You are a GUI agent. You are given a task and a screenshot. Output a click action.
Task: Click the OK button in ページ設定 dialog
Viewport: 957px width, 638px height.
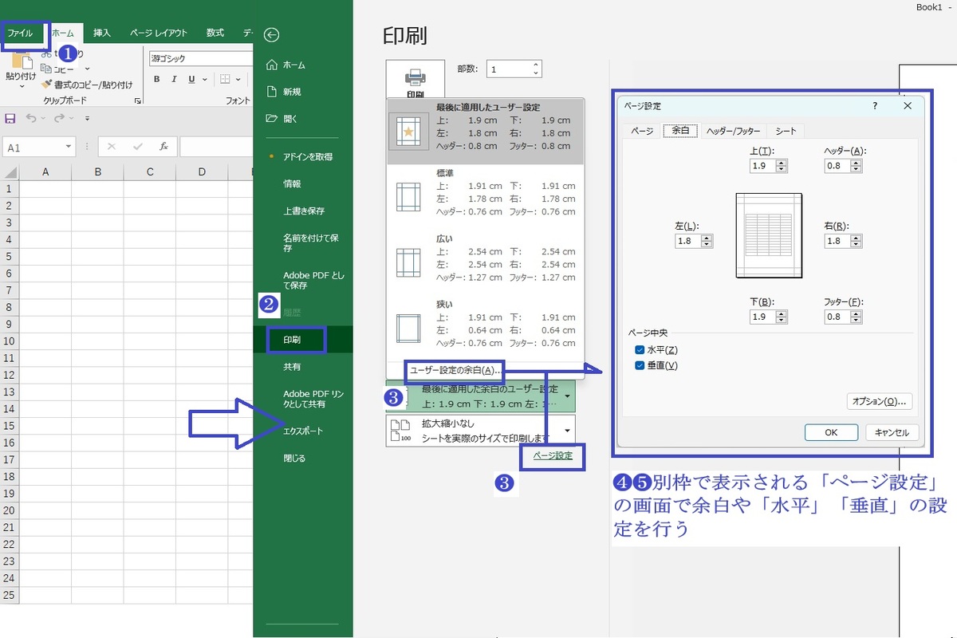coord(831,432)
